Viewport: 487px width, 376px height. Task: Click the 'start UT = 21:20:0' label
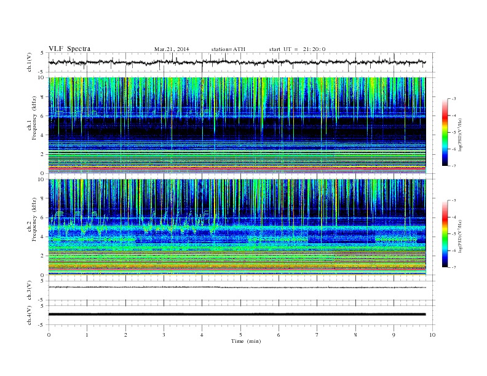297,49
